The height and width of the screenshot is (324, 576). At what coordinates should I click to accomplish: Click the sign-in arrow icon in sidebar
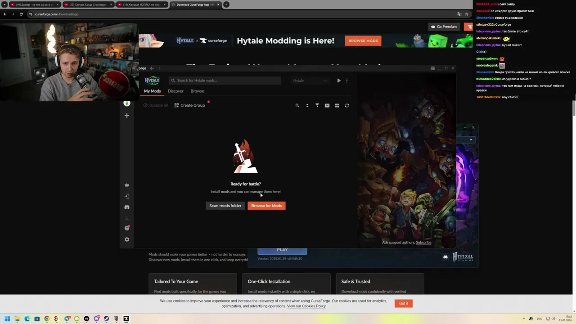[x=127, y=196]
